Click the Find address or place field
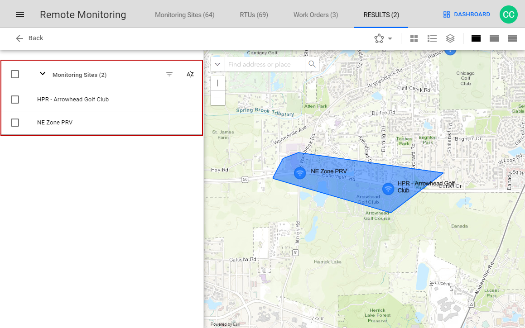 (265, 64)
